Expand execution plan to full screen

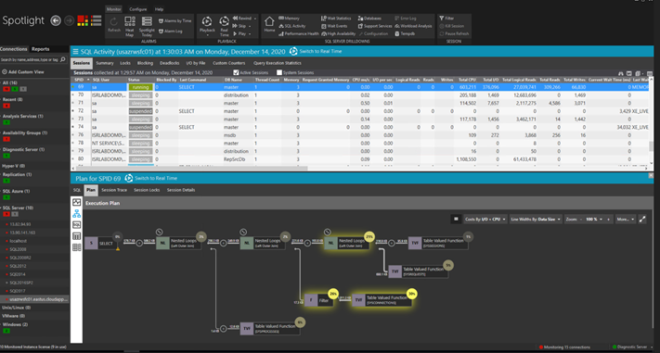coord(642,219)
